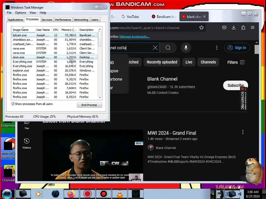Viewport: 266px width, 199px height.
Task: Clear YouTube search box with X
Action: point(155,48)
